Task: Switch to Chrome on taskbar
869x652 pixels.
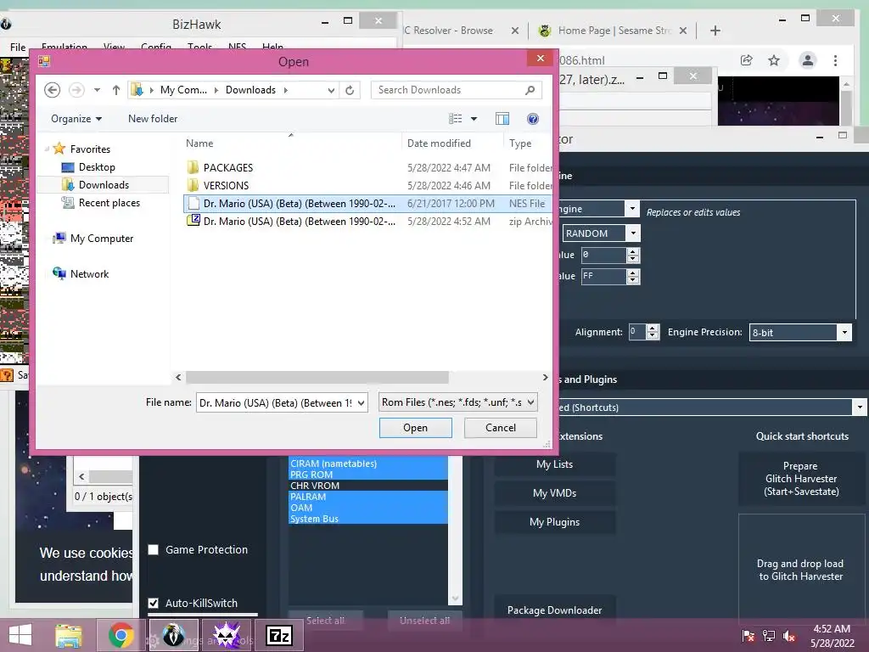Action: [121, 635]
